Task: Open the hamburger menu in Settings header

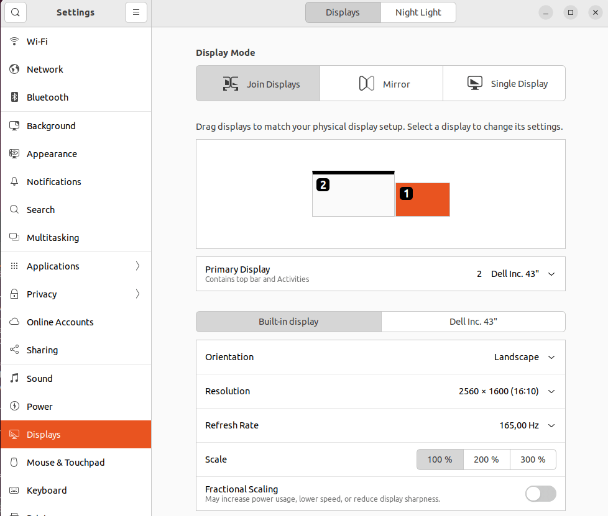Action: coord(136,12)
